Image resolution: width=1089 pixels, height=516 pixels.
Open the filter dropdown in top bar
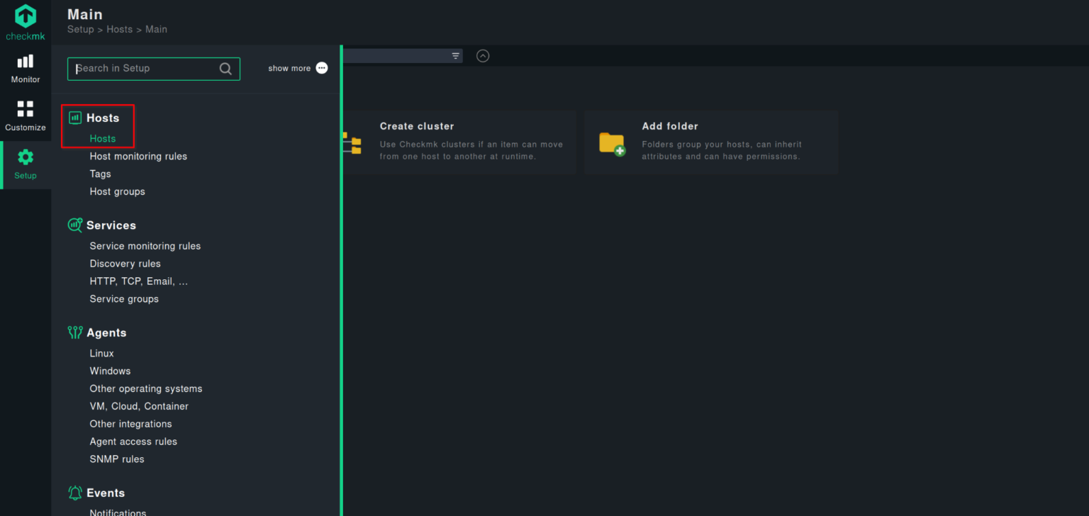point(455,56)
